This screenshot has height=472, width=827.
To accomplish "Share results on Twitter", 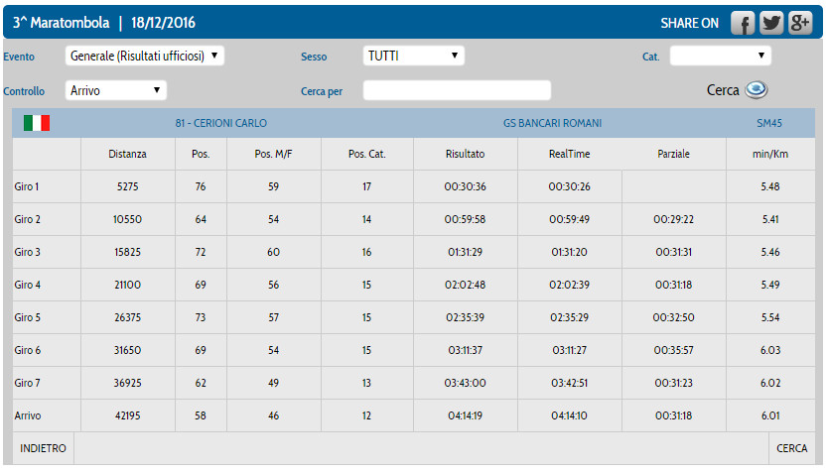I will [x=771, y=24].
